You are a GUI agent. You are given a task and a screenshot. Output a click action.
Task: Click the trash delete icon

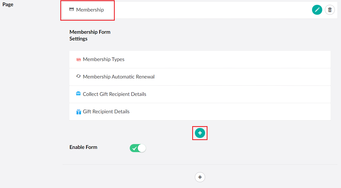[x=330, y=10]
